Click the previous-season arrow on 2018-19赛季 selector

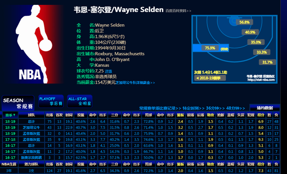197,78
